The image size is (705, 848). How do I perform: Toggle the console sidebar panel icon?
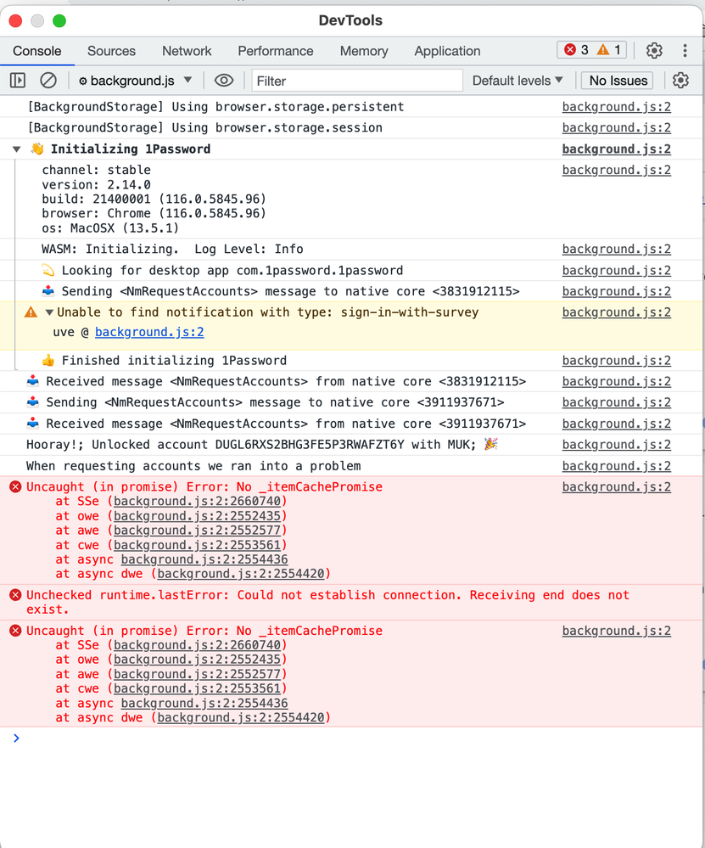tap(18, 81)
